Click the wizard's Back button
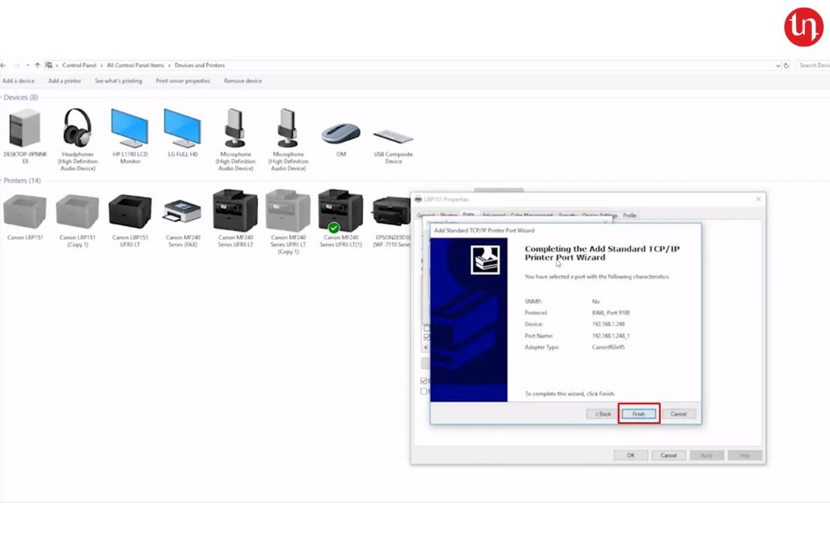830x553 pixels. click(603, 414)
